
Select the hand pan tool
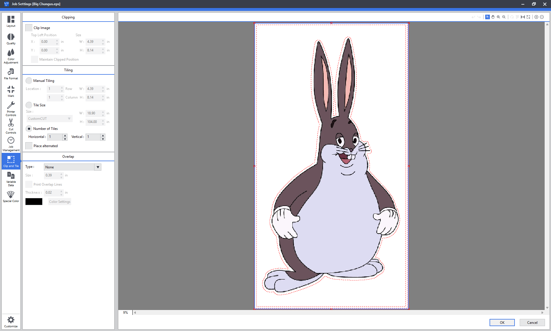(x=493, y=17)
